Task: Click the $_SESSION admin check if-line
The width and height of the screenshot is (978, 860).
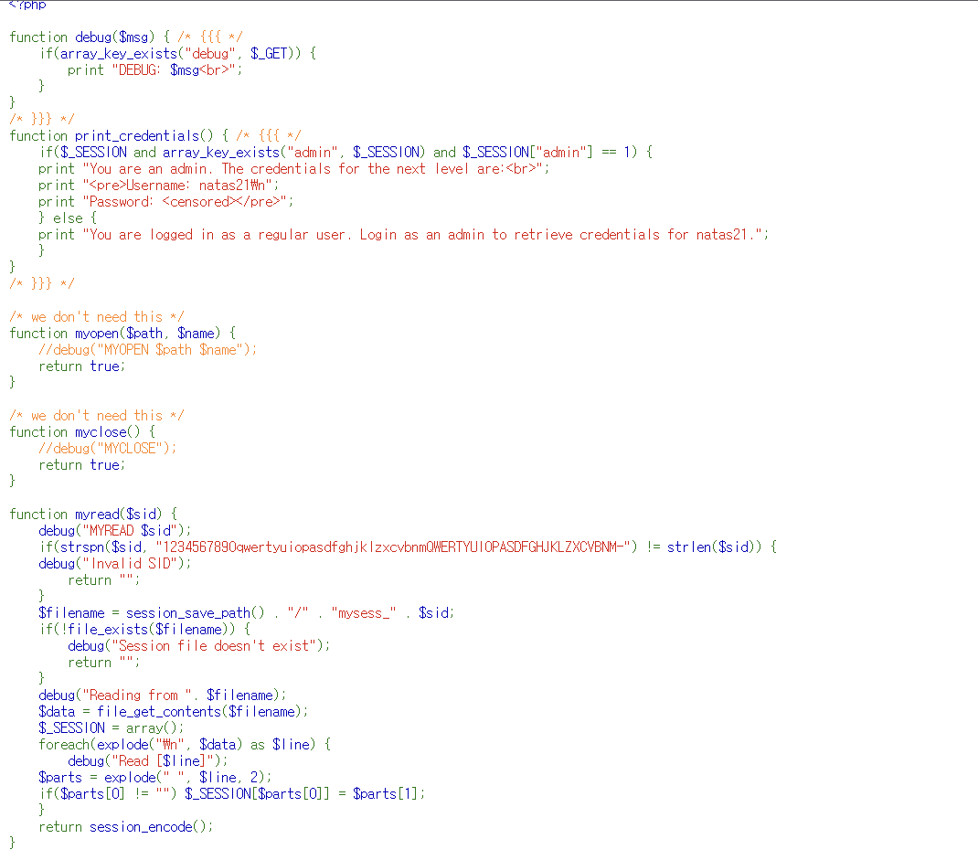Action: (346, 153)
